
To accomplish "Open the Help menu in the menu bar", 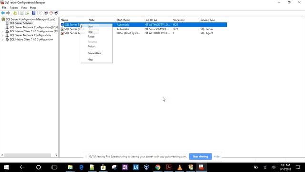I will coord(33,8).
